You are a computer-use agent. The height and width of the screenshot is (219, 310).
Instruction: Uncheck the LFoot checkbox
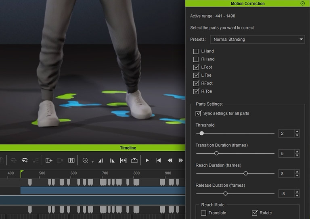(196, 67)
